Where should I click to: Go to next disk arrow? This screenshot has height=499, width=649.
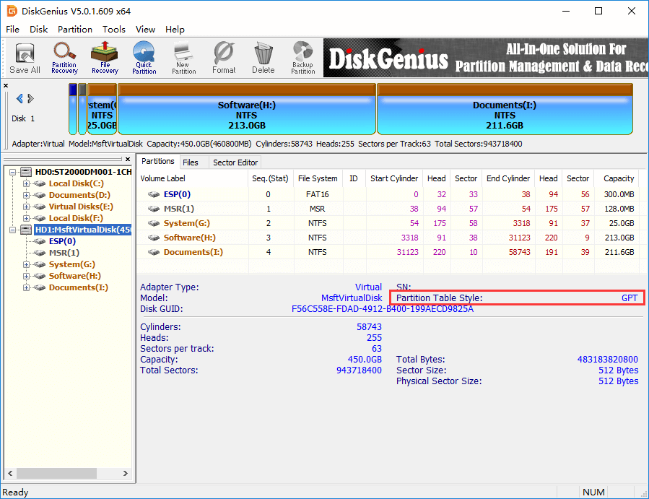pos(30,98)
